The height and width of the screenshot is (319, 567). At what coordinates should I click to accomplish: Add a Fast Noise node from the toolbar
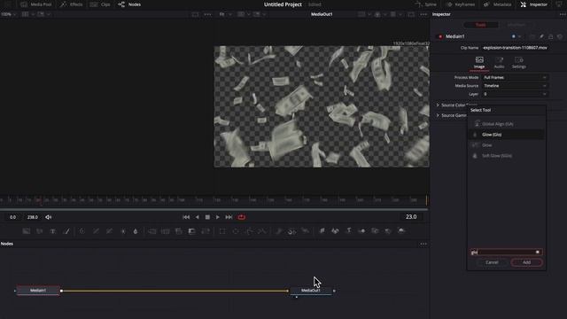(39, 231)
